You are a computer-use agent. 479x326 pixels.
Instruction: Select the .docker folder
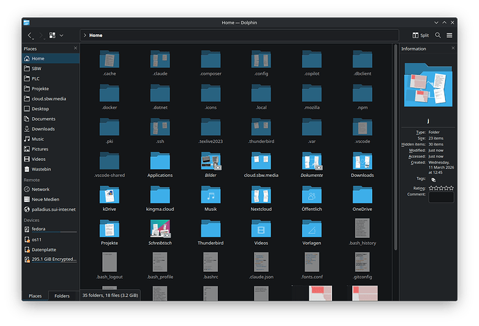click(x=110, y=97)
